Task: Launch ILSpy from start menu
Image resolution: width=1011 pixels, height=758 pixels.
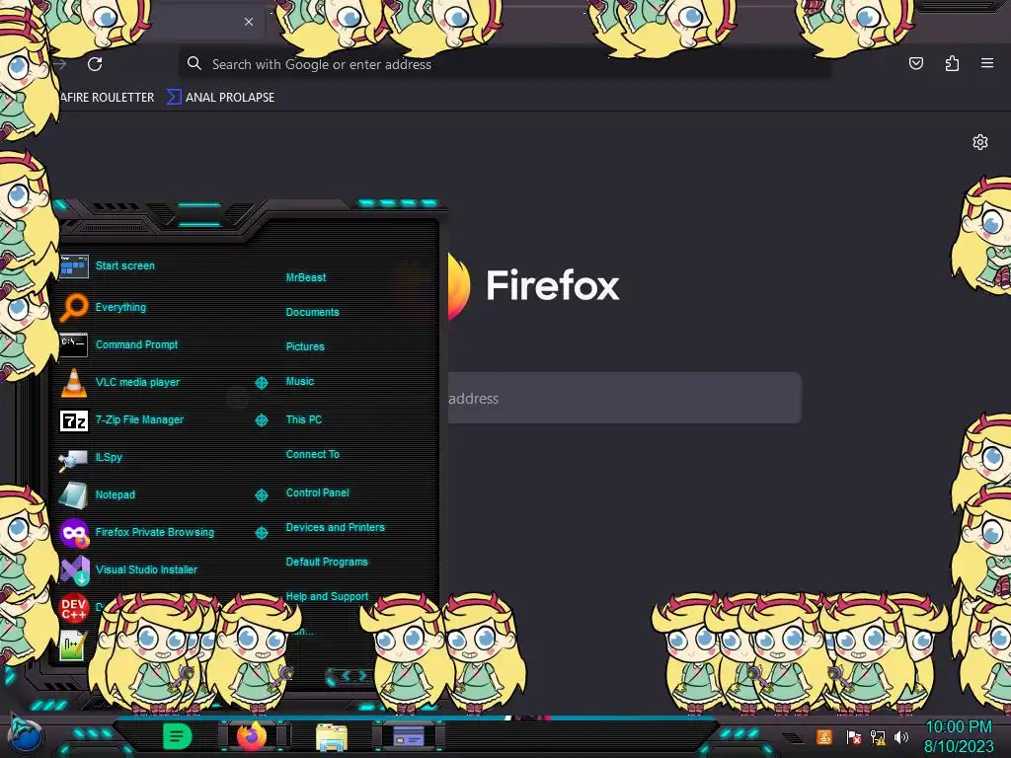Action: (x=91, y=458)
